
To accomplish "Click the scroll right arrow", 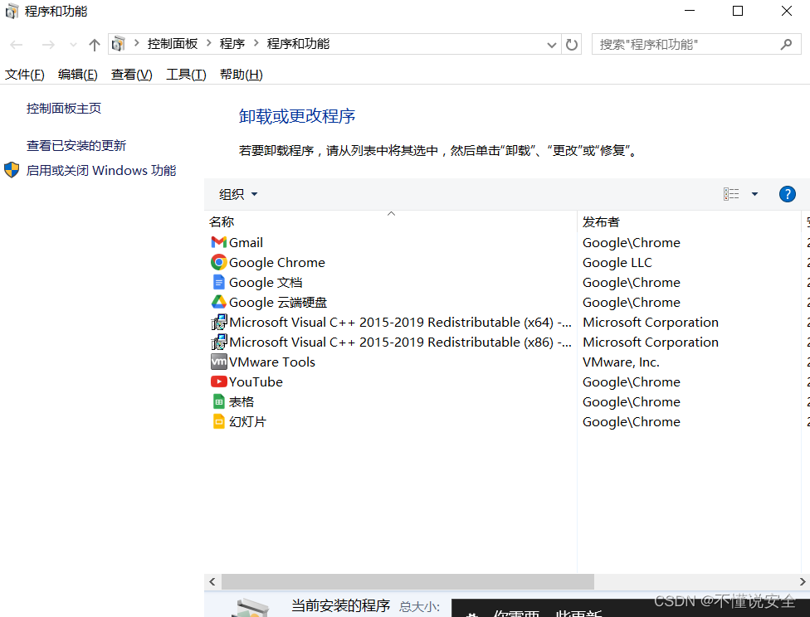I will pos(803,581).
